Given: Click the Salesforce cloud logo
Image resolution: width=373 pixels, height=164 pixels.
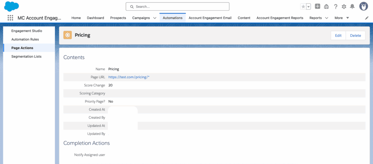Looking at the screenshot, I should pyautogui.click(x=11, y=6).
